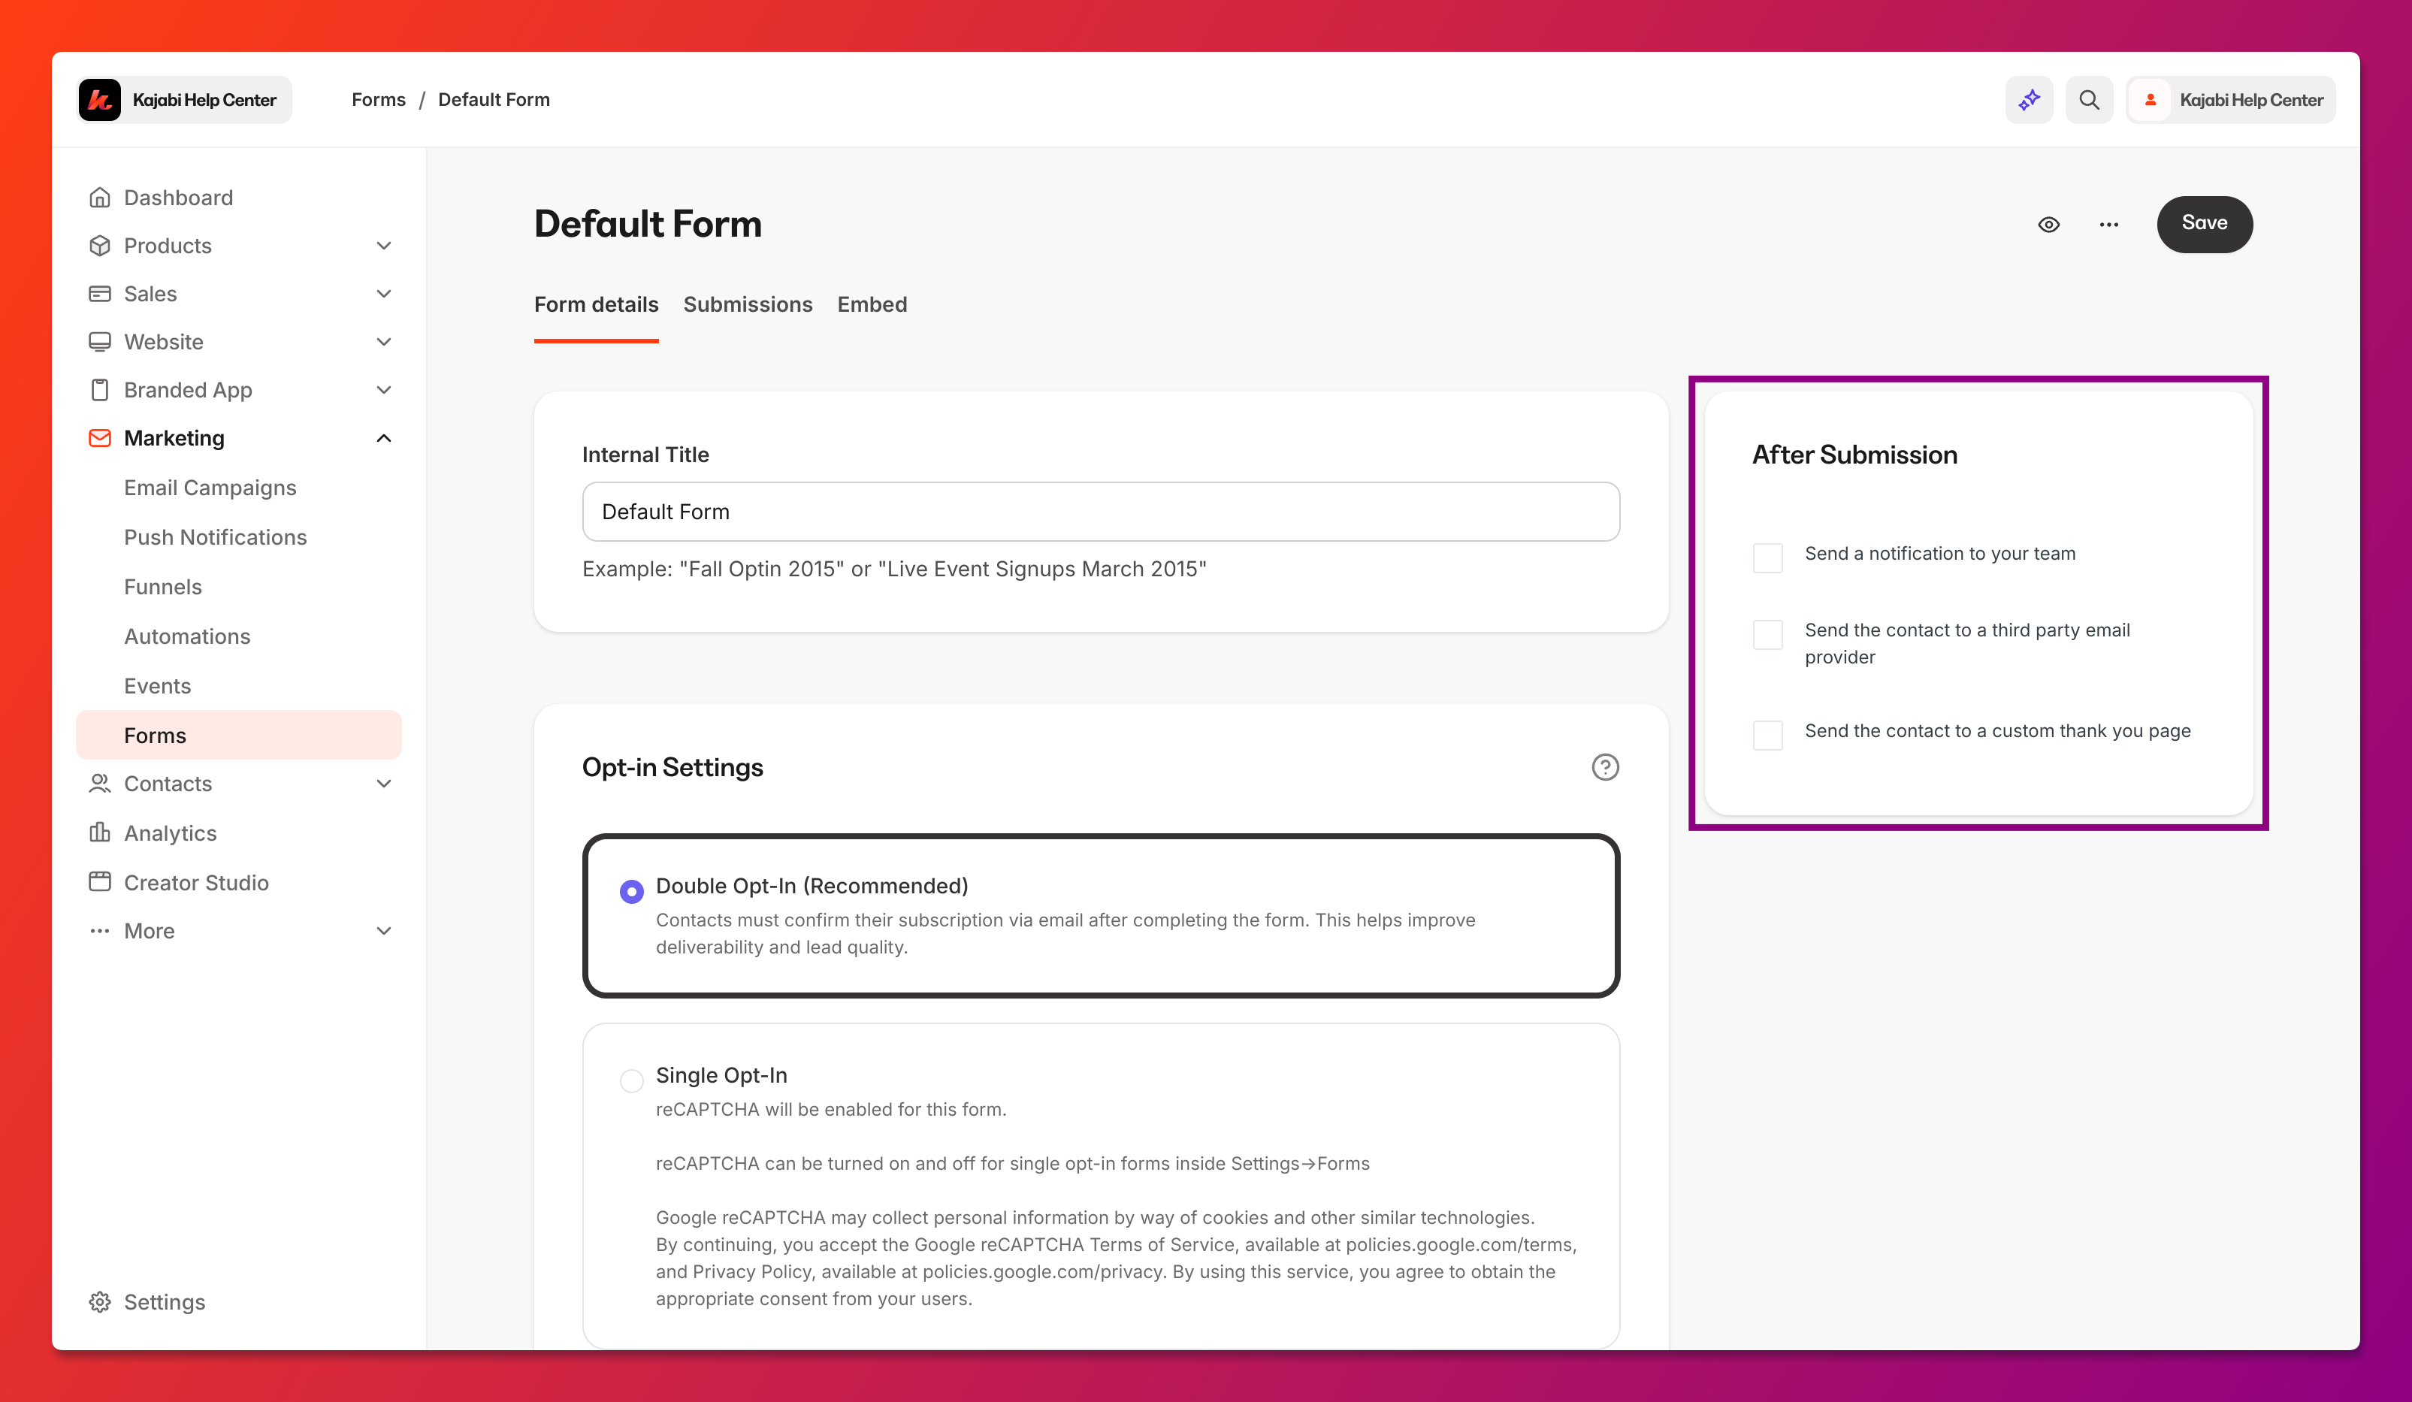Expand the Branded App chevron
Image resolution: width=2412 pixels, height=1402 pixels.
click(x=384, y=389)
